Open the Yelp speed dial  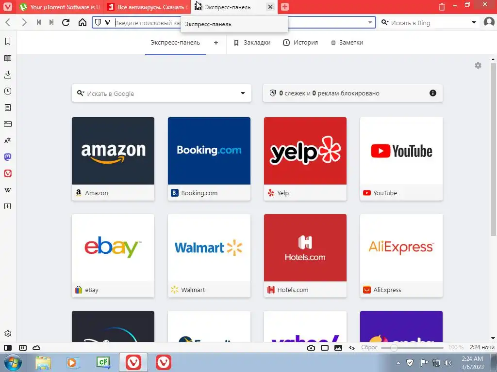click(x=305, y=159)
